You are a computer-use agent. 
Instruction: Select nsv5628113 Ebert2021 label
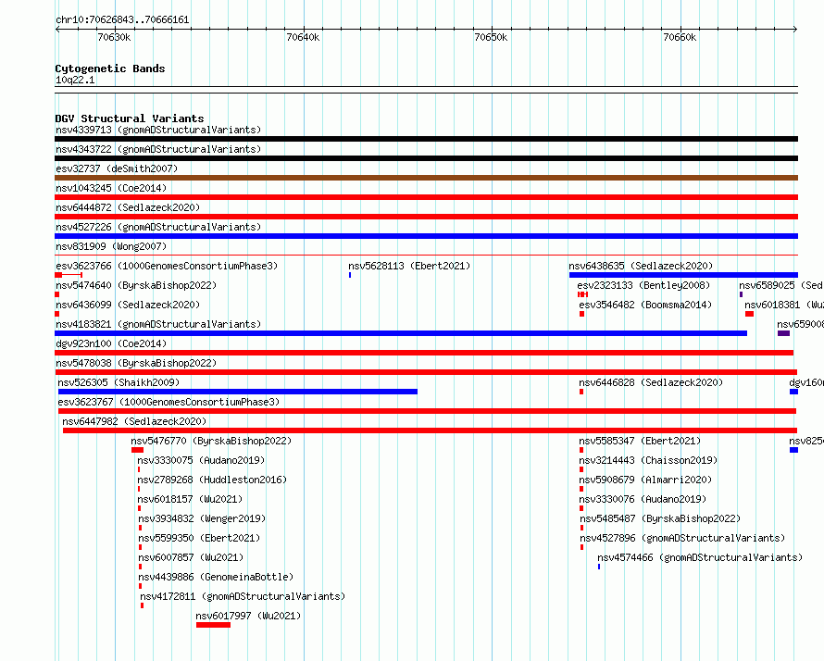coord(409,266)
